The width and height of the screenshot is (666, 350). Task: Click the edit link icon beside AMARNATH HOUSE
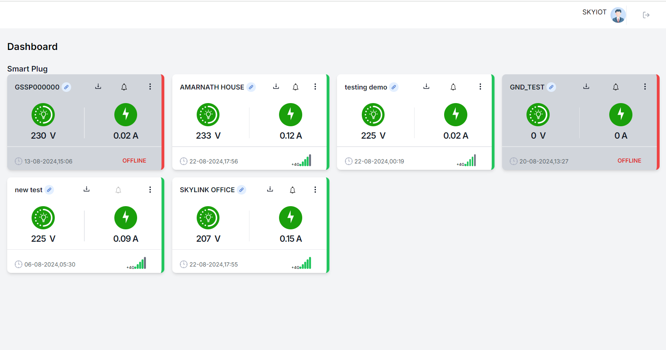[x=251, y=87]
